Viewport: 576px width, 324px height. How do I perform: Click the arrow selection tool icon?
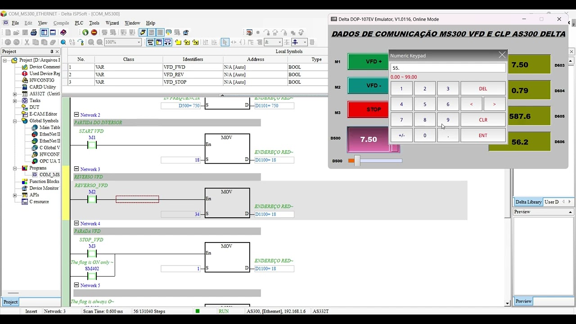coord(225,42)
